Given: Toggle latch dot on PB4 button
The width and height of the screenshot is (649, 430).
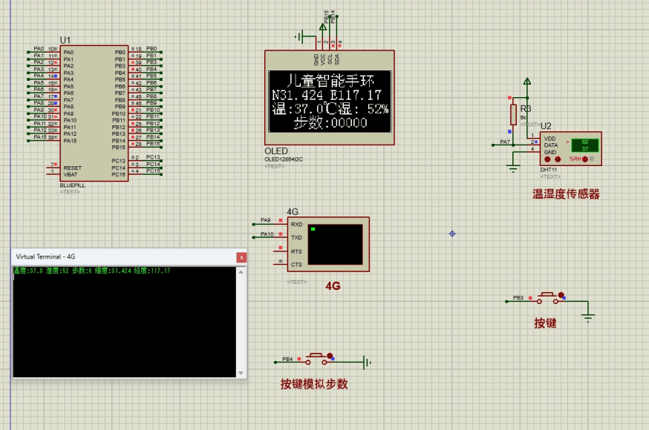Looking at the screenshot, I should pos(330,356).
